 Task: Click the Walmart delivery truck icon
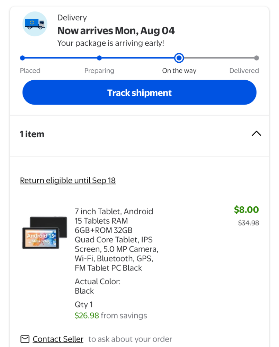35,24
